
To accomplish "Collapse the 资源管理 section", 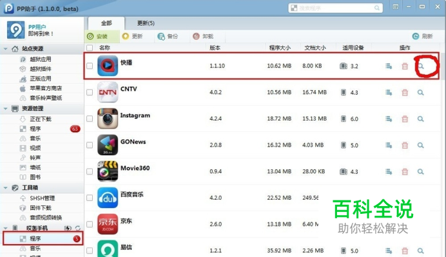I will point(5,109).
